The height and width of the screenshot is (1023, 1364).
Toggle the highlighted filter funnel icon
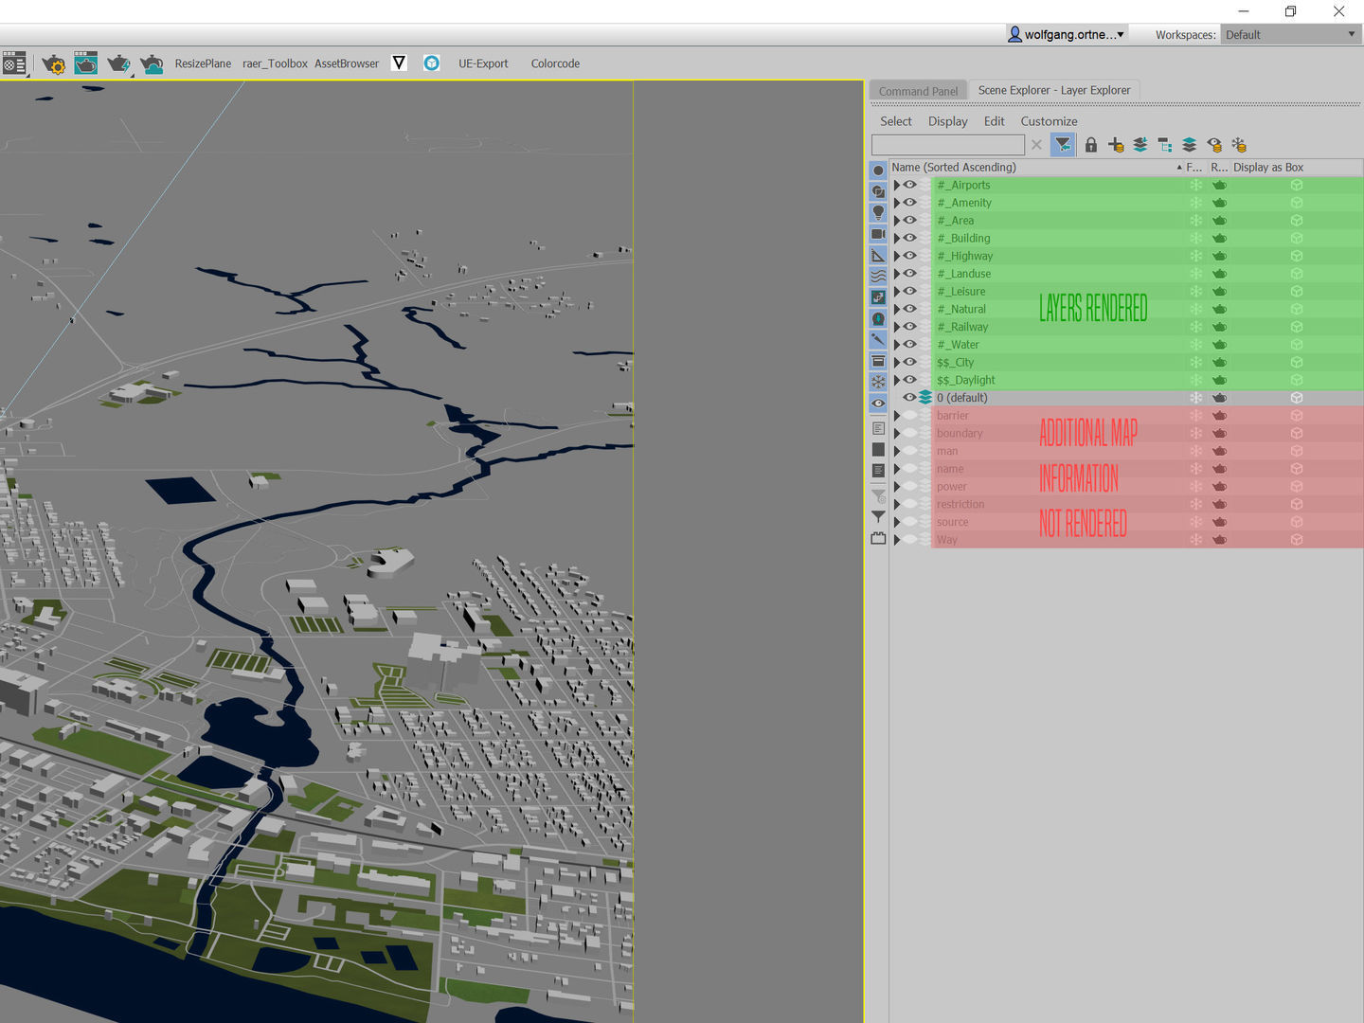[x=1063, y=145]
